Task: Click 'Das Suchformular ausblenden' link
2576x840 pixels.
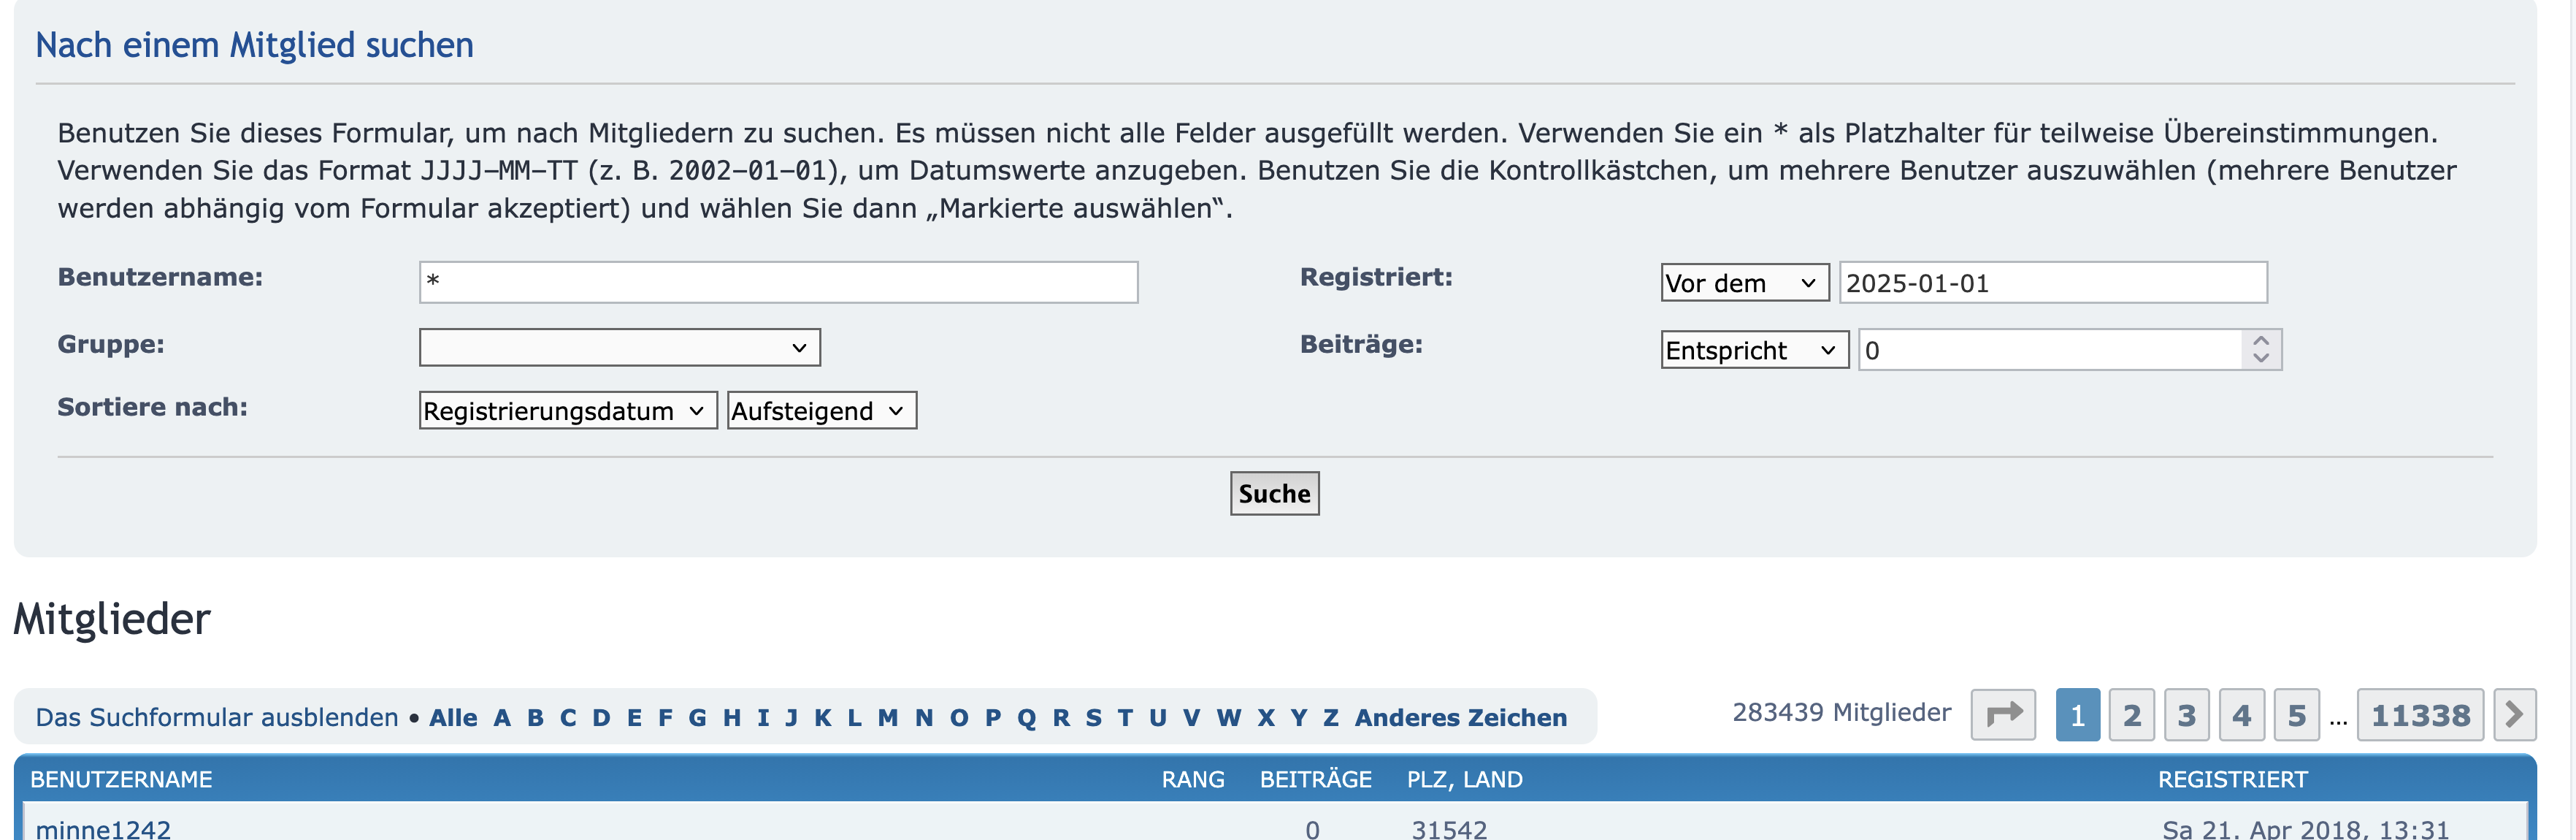Action: [x=216, y=718]
